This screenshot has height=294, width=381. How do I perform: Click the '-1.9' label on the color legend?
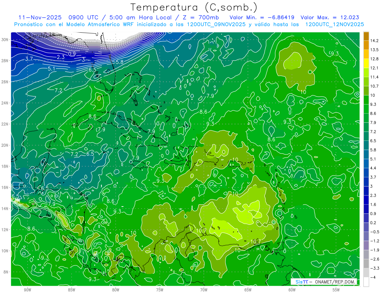(375, 250)
